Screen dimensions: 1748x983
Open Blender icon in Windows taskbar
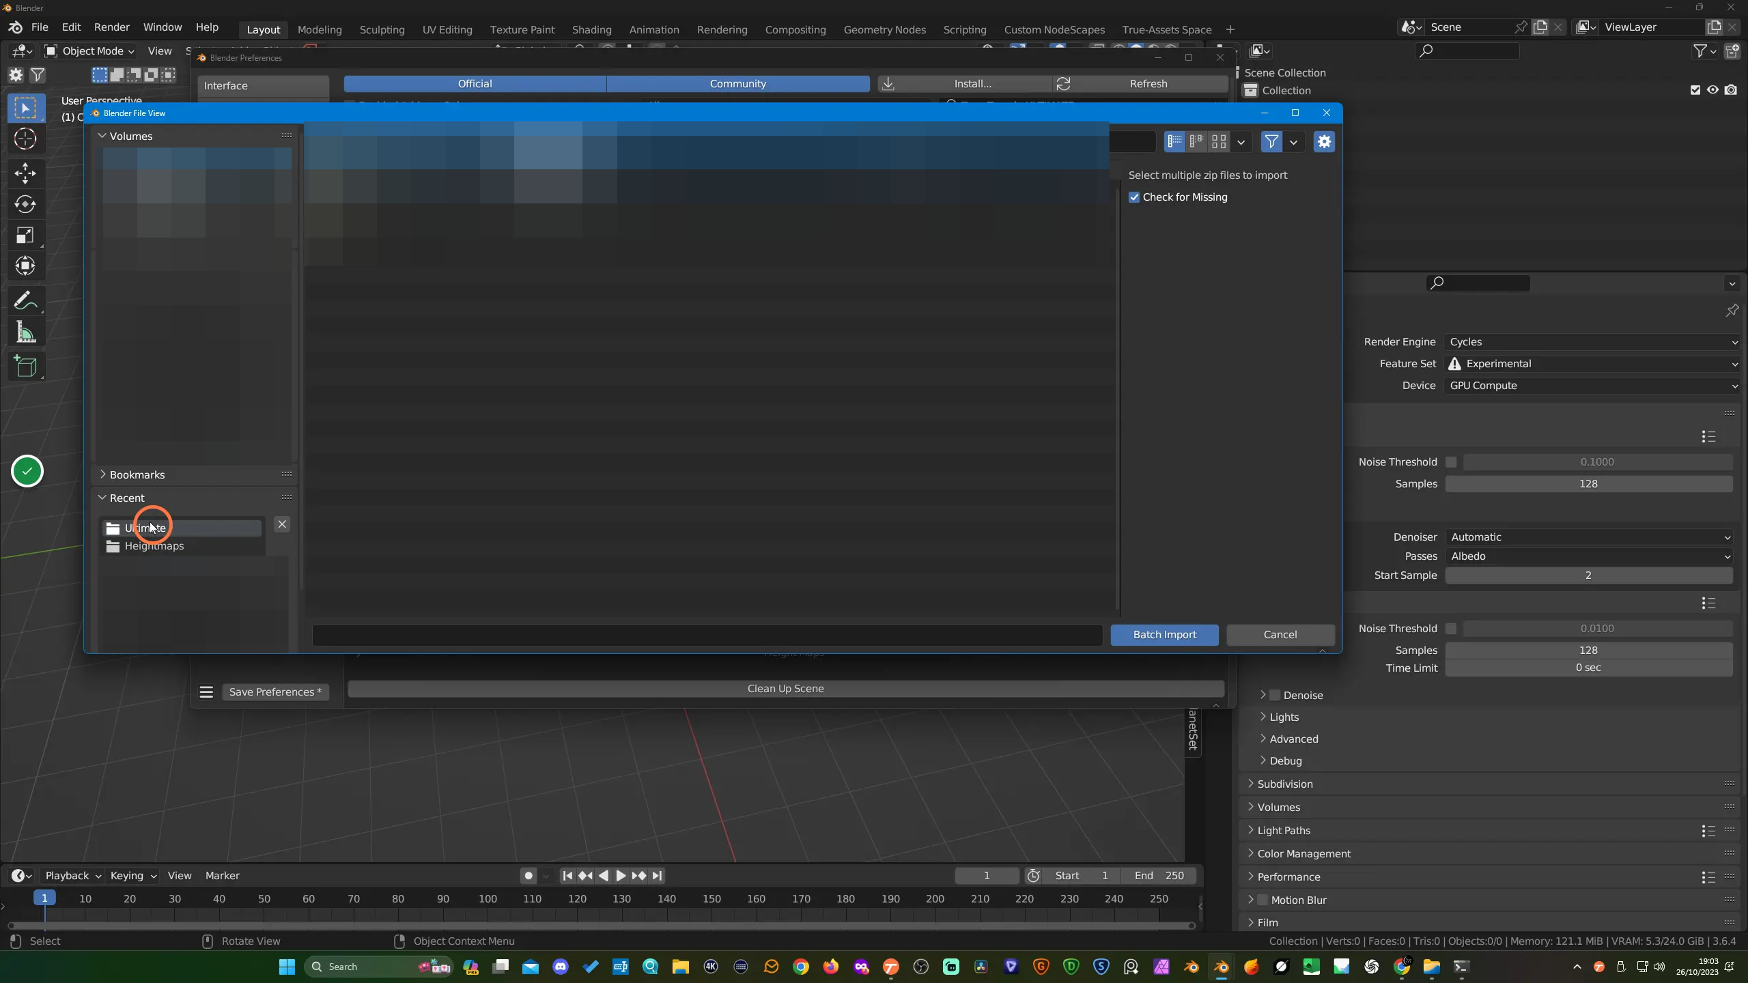click(1222, 967)
